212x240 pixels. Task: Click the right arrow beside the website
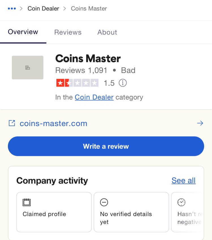(200, 123)
